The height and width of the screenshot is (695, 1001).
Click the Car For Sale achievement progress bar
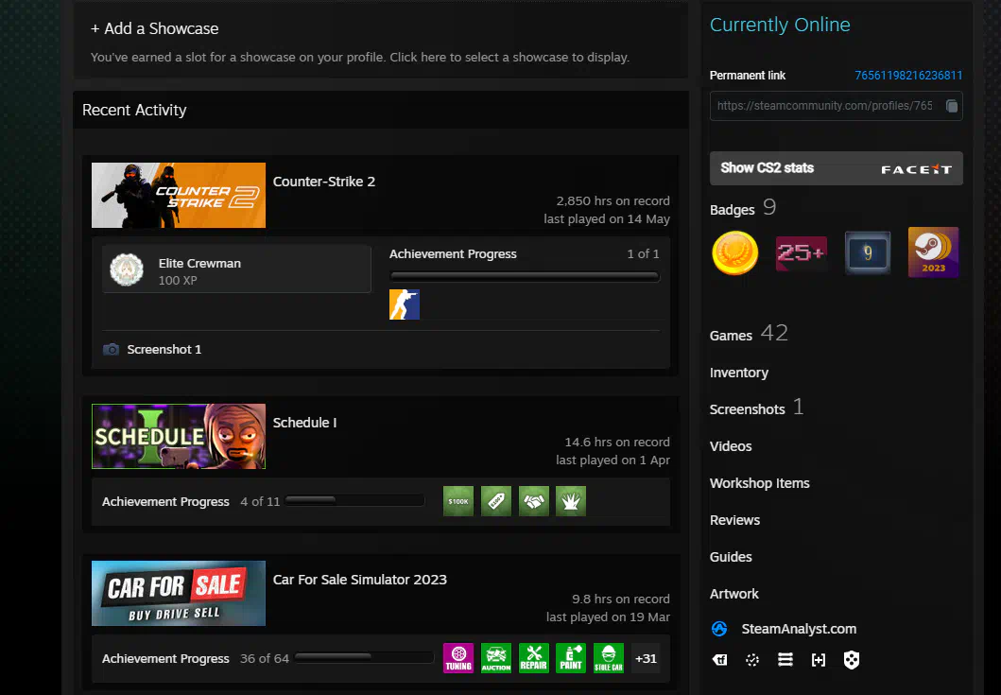pos(365,657)
